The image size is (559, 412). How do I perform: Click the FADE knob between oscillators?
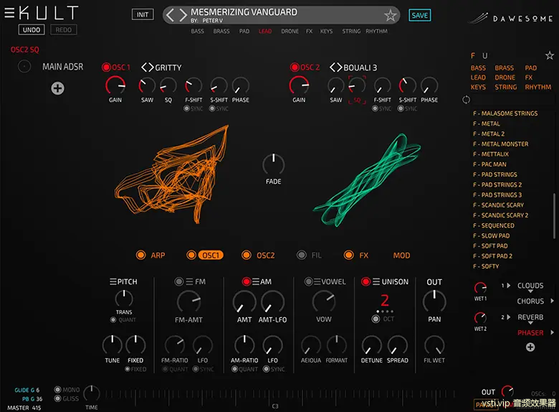point(273,164)
